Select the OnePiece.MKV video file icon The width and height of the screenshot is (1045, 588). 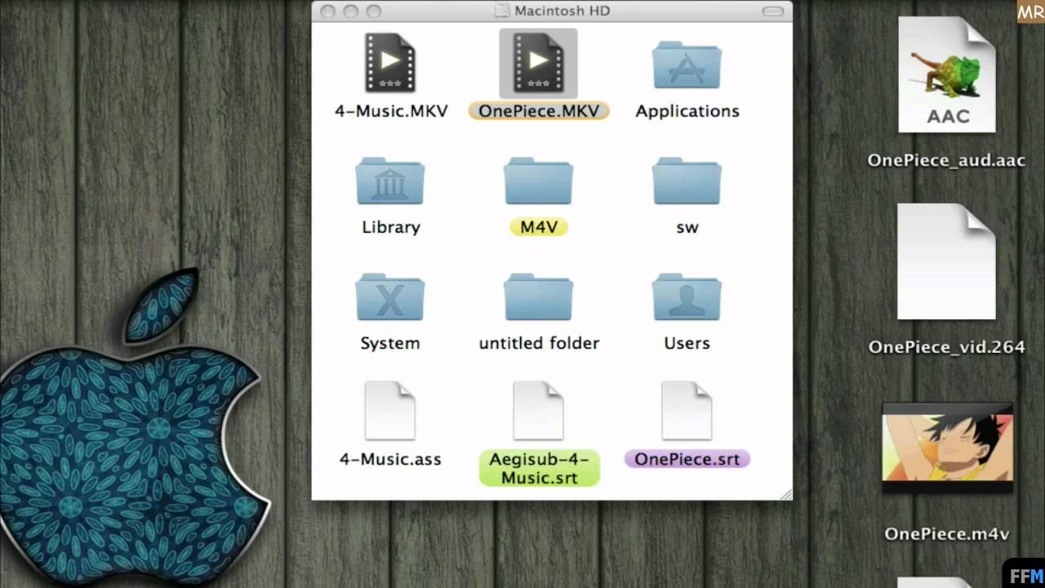coord(538,63)
